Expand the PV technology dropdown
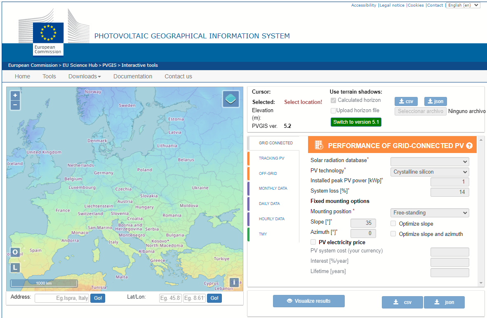Viewport: 487px width, 318px height. pyautogui.click(x=429, y=172)
